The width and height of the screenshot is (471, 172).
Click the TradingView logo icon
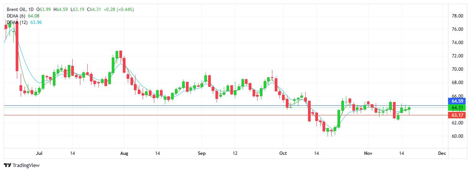[x=7, y=165]
